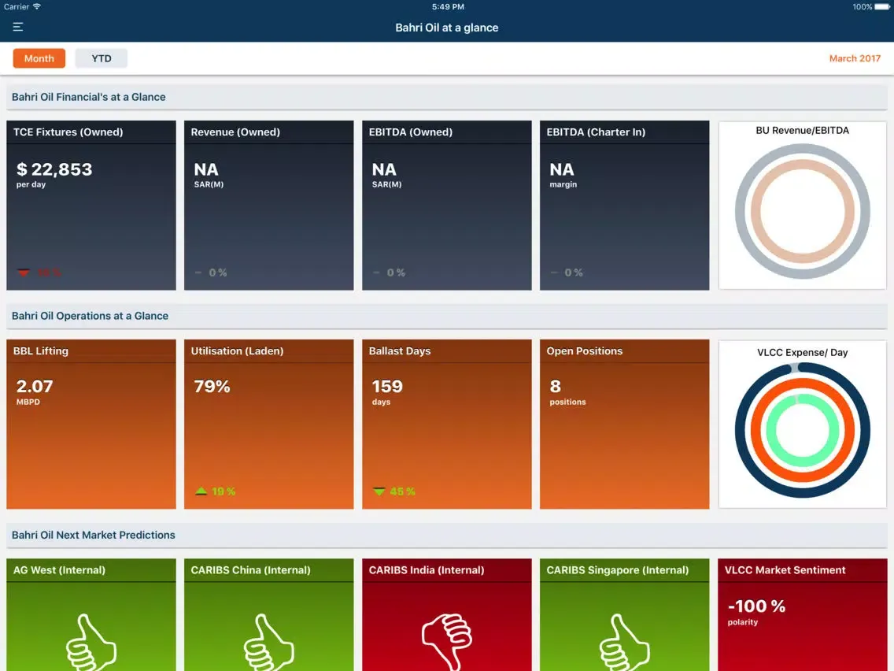
Task: Click the down arrow on Ballast Days
Action: click(x=379, y=491)
